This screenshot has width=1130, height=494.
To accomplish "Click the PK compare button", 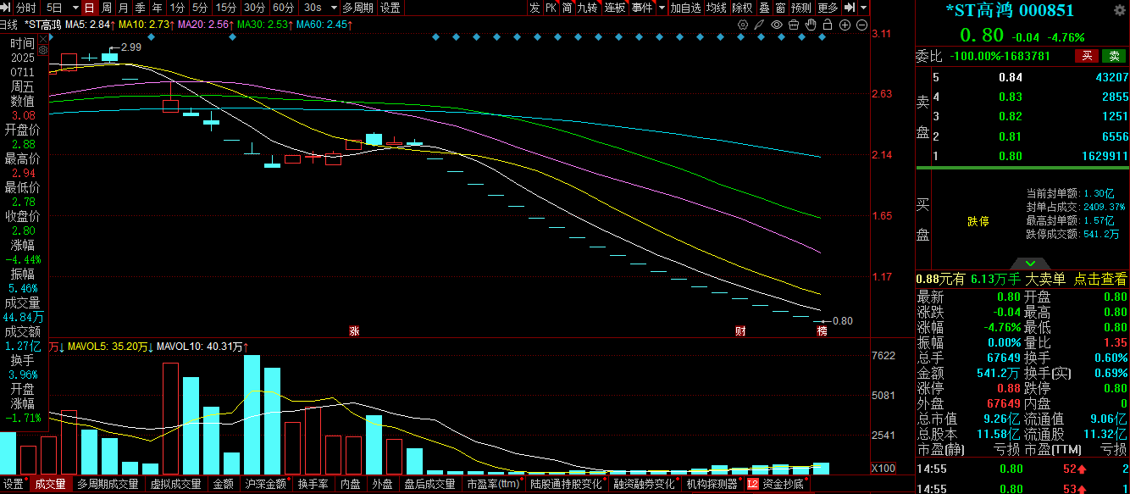I will [x=551, y=8].
